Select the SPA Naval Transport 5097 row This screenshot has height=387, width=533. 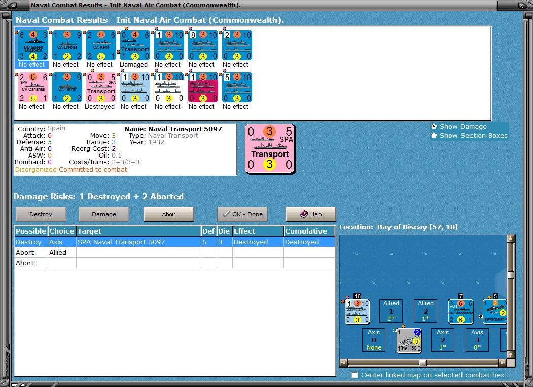tap(175, 242)
